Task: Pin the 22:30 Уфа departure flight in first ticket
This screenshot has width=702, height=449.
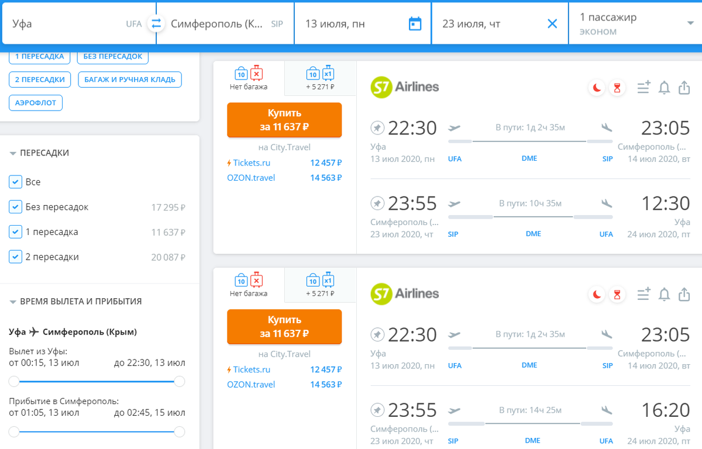Action: pos(377,127)
